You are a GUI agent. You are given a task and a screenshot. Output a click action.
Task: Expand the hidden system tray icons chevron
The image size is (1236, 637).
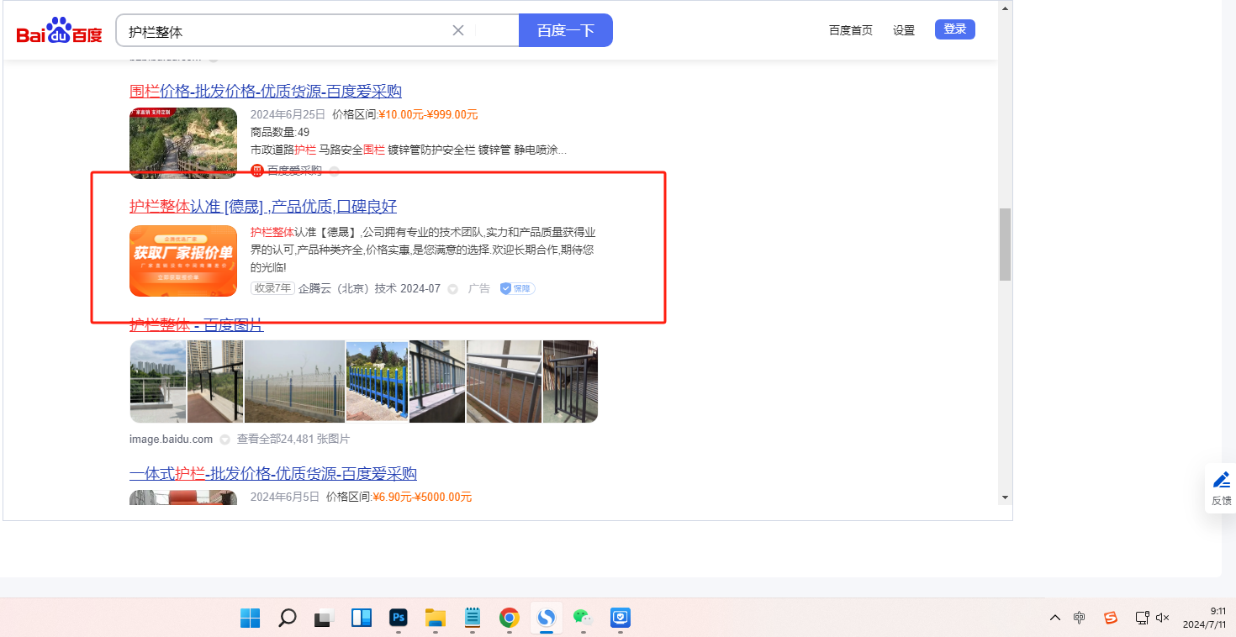(1054, 618)
